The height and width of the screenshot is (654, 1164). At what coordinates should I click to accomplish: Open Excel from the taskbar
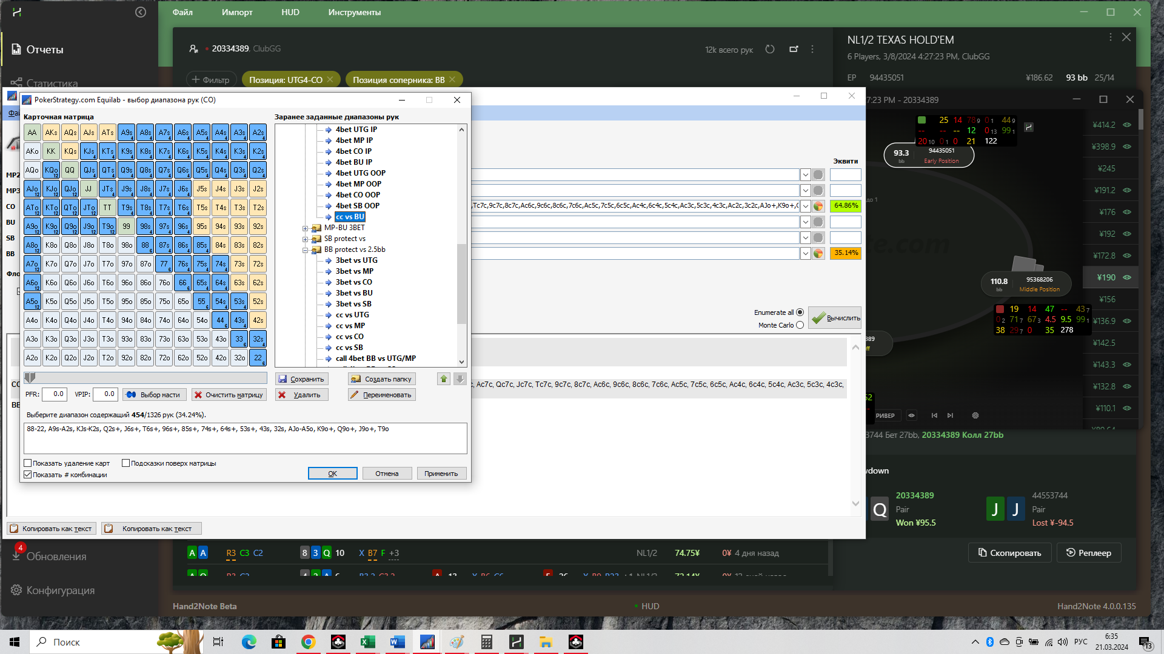point(368,642)
